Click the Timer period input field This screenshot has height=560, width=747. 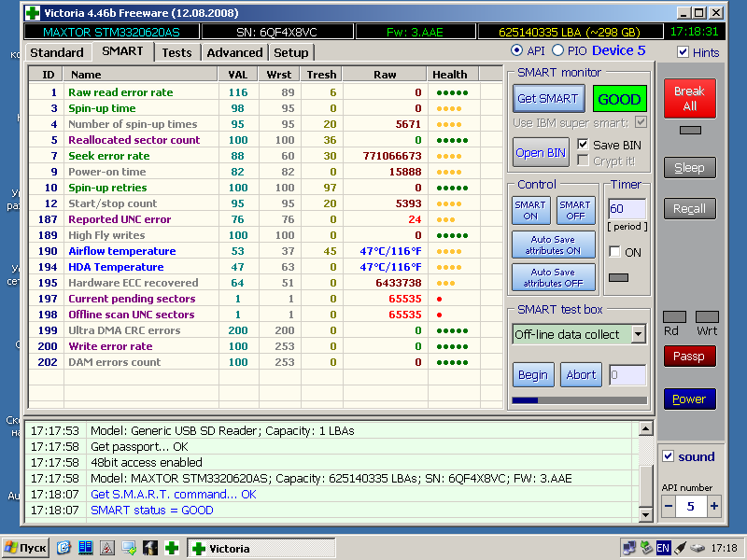tap(627, 209)
